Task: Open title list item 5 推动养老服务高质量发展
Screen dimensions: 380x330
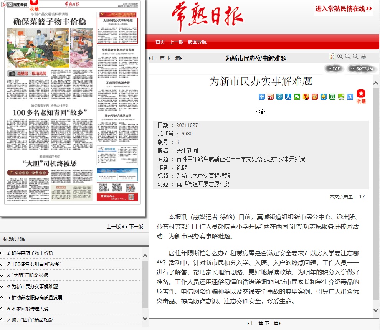Action: pos(37,298)
